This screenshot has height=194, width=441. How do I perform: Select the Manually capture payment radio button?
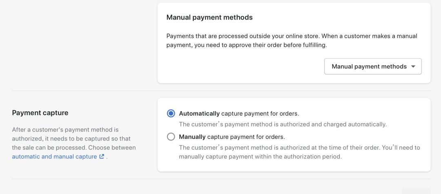(x=171, y=137)
